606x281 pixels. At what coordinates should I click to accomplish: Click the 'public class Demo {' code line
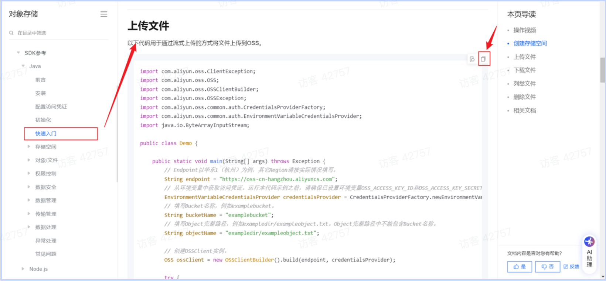[x=169, y=143]
